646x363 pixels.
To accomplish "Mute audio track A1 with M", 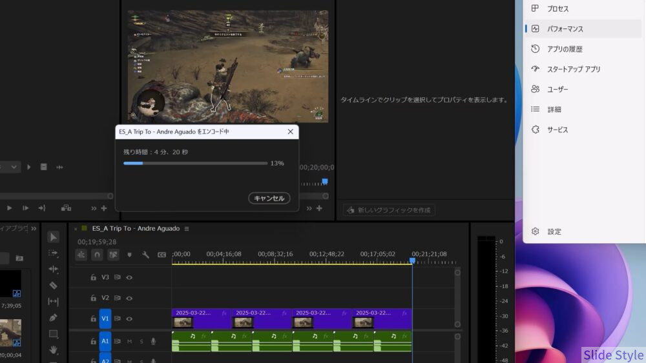I will click(x=129, y=341).
